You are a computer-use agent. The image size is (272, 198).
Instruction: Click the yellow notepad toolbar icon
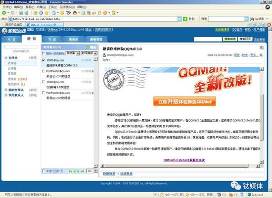click(114, 13)
